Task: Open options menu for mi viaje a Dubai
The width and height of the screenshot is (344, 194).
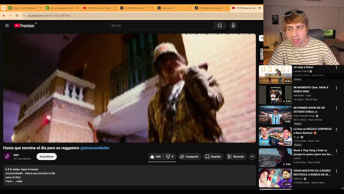Action: 336,68
